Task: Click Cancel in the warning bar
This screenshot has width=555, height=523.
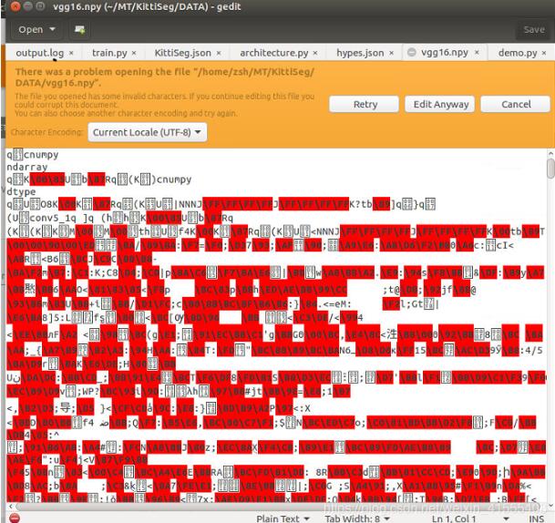Action: point(516,105)
